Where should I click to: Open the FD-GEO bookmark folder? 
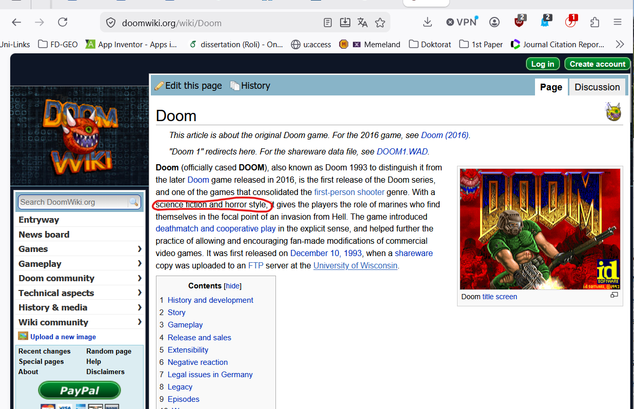(58, 45)
